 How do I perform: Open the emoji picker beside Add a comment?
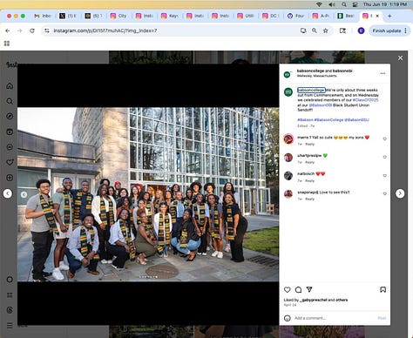point(288,318)
